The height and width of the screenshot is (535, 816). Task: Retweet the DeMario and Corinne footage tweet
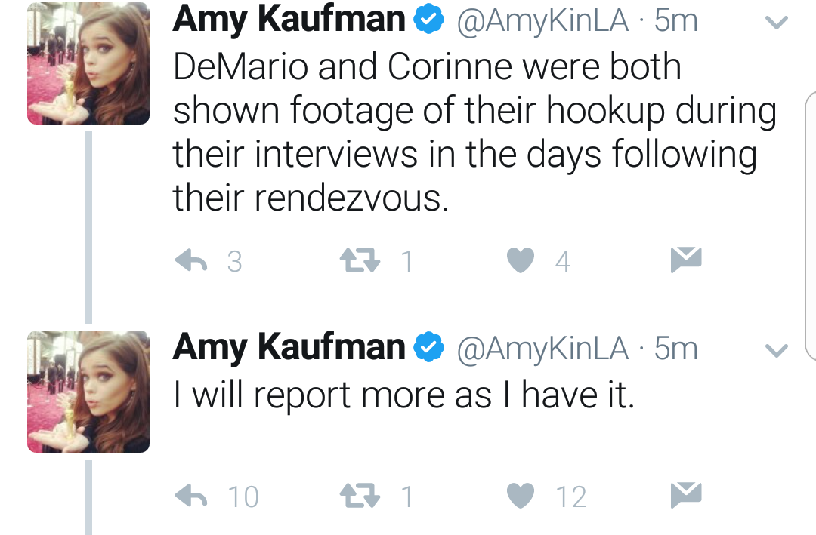(360, 260)
